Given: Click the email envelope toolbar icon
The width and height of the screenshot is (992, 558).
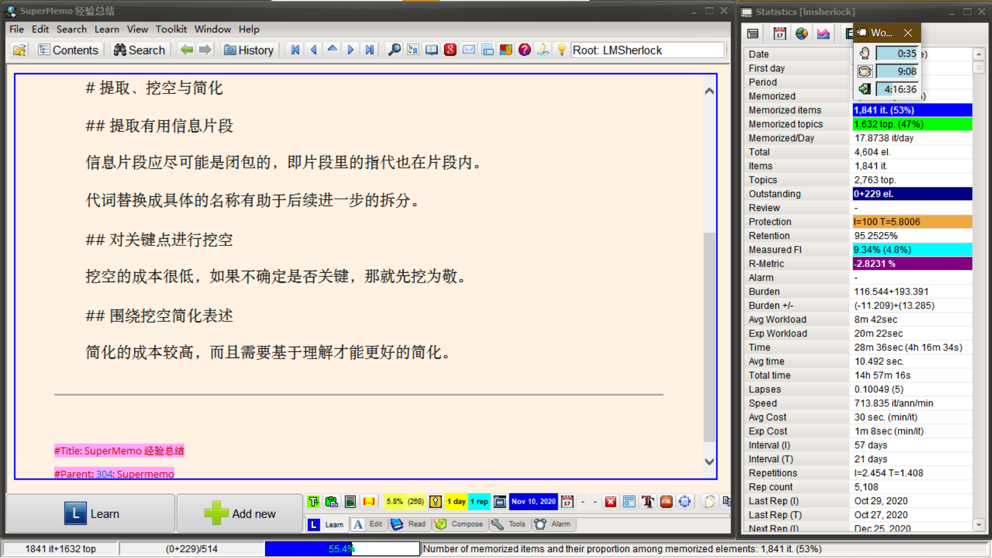Looking at the screenshot, I should (469, 50).
